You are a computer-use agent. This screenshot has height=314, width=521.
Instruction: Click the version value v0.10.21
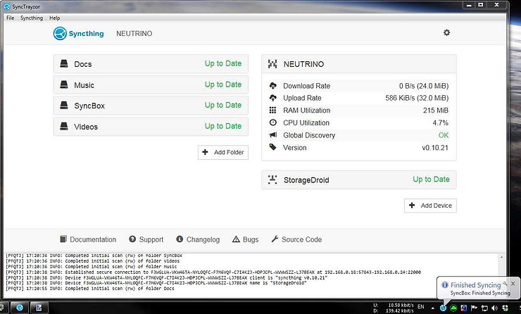coord(435,148)
